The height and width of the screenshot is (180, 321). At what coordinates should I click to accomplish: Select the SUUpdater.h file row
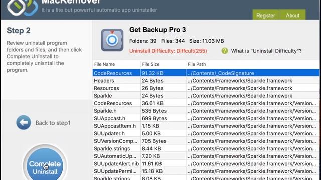pos(206,133)
